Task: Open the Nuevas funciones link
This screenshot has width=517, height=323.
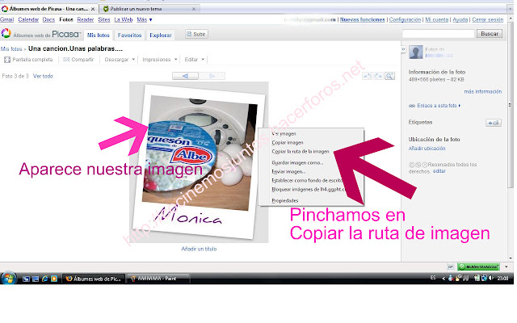Action: click(x=363, y=19)
